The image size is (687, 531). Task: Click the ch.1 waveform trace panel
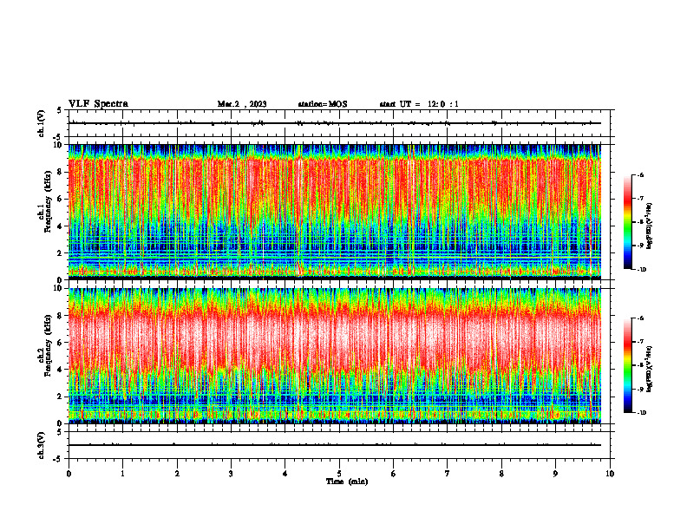[x=339, y=123]
